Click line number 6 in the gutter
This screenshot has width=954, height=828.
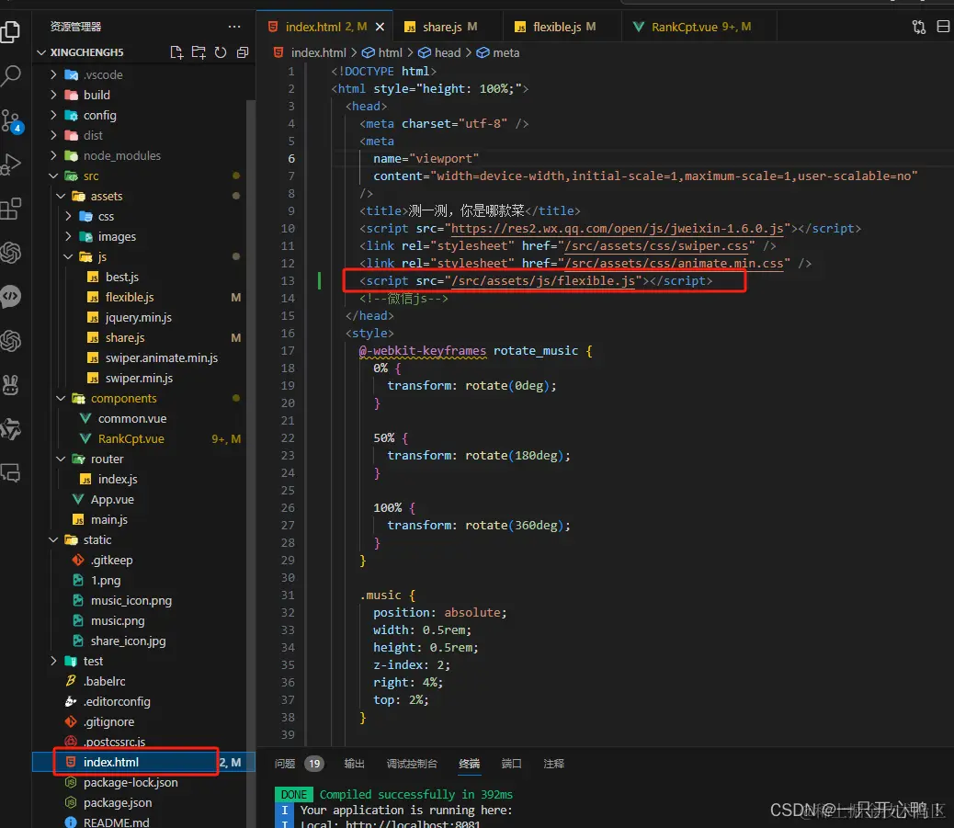tap(290, 158)
